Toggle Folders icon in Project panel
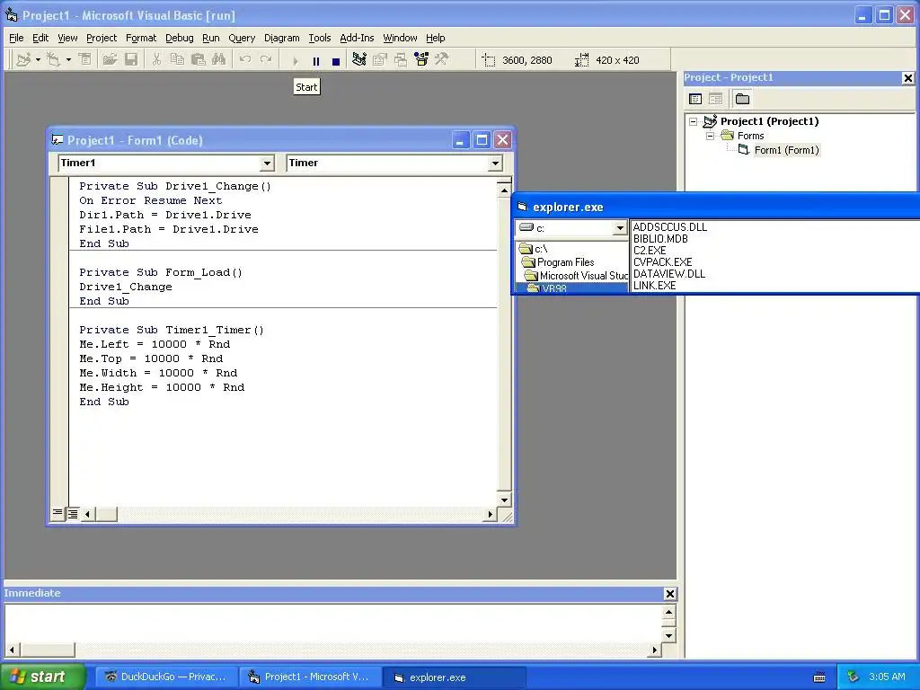 (x=742, y=99)
